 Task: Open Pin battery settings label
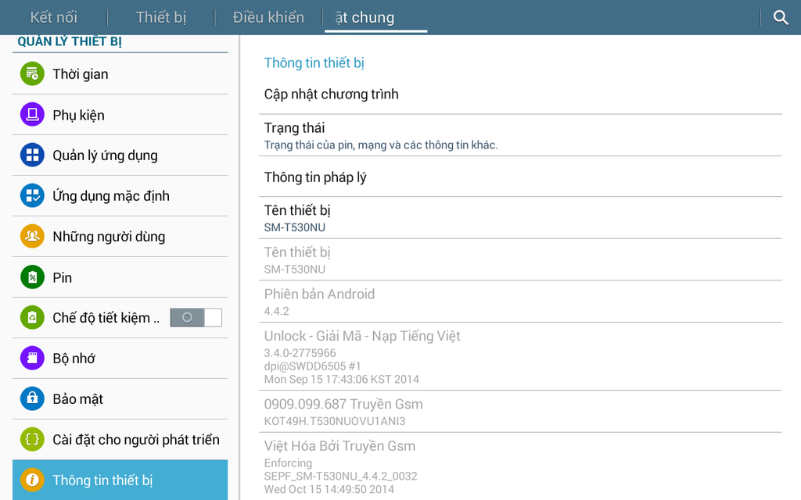[x=62, y=277]
